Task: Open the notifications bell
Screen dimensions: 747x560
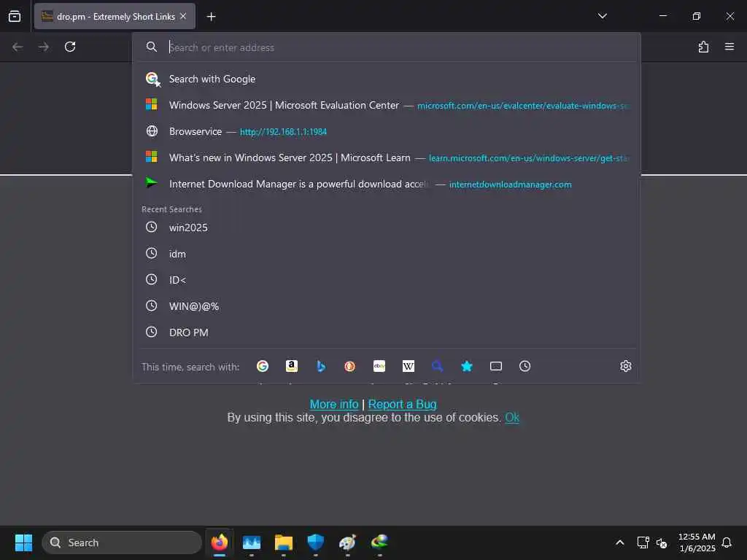Action: 727,542
